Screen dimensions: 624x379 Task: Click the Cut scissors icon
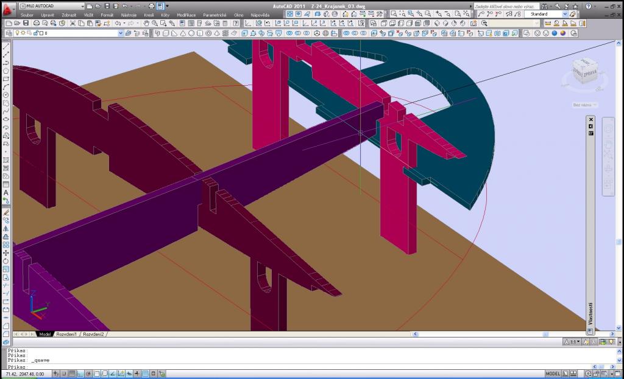tap(73, 23)
